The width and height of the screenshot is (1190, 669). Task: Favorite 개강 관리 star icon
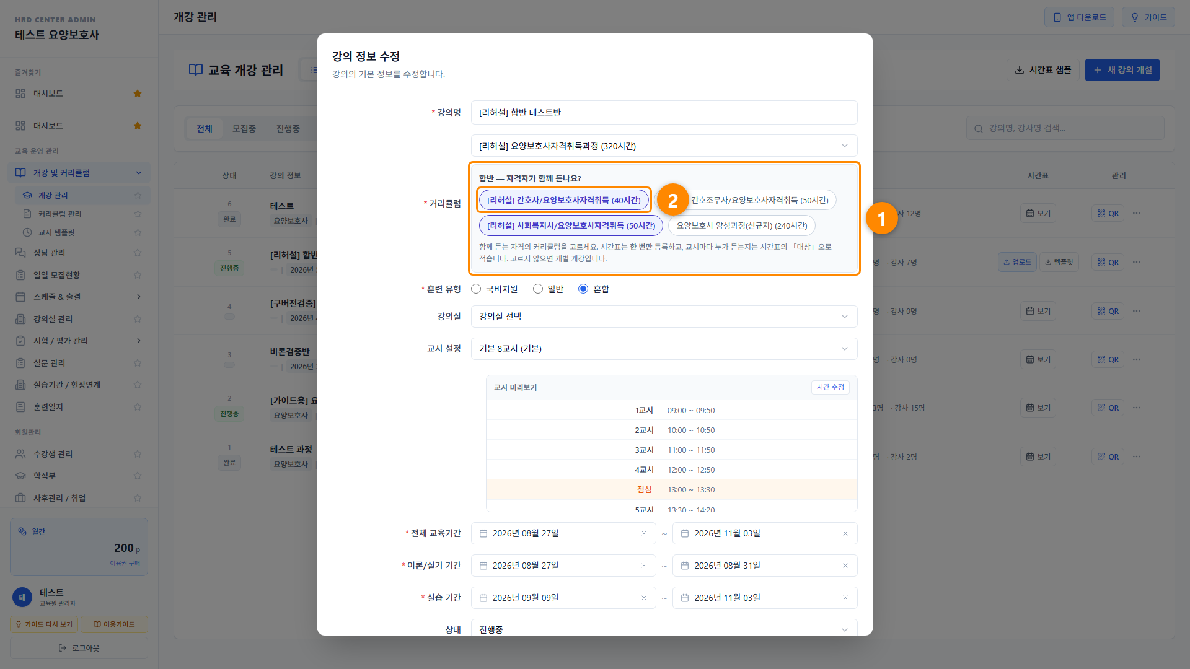point(138,195)
